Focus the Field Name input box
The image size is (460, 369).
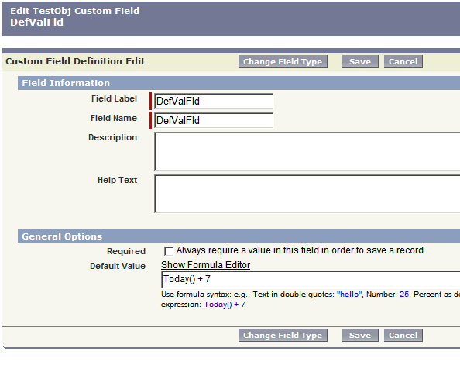coord(214,120)
